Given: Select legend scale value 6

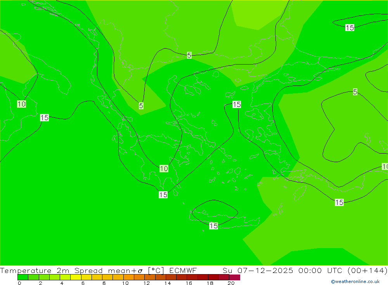Looking at the screenshot, I should (x=83, y=283).
